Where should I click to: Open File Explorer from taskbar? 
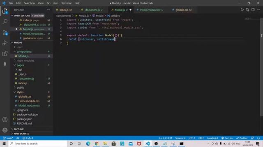coord(105,143)
